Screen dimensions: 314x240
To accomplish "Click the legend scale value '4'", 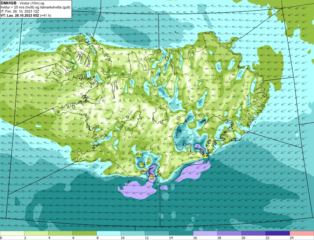I will click(x=49, y=238).
